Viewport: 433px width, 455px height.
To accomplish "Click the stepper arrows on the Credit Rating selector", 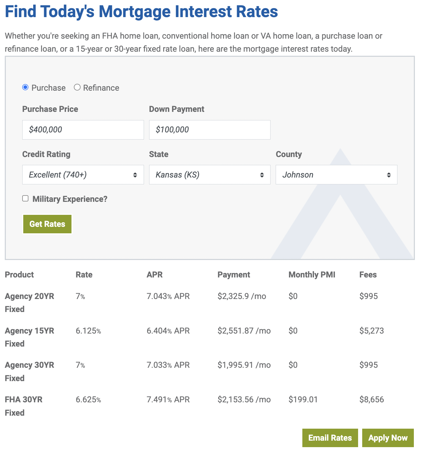I will [135, 174].
